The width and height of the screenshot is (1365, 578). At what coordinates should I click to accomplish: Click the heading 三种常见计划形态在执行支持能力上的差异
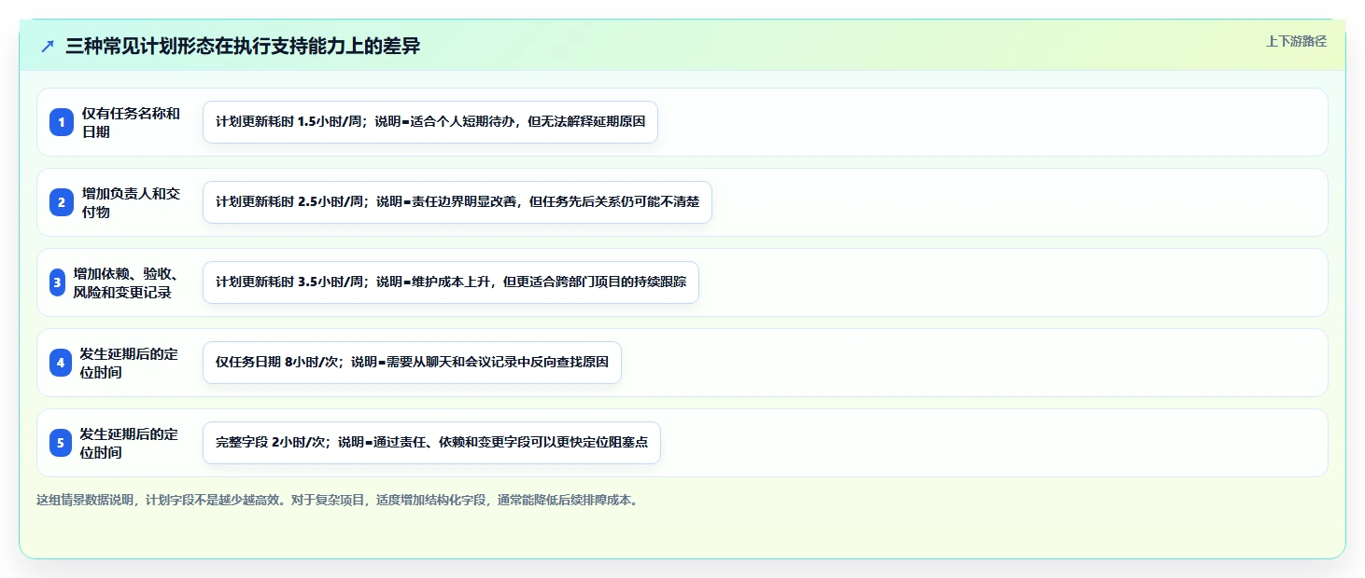click(243, 47)
